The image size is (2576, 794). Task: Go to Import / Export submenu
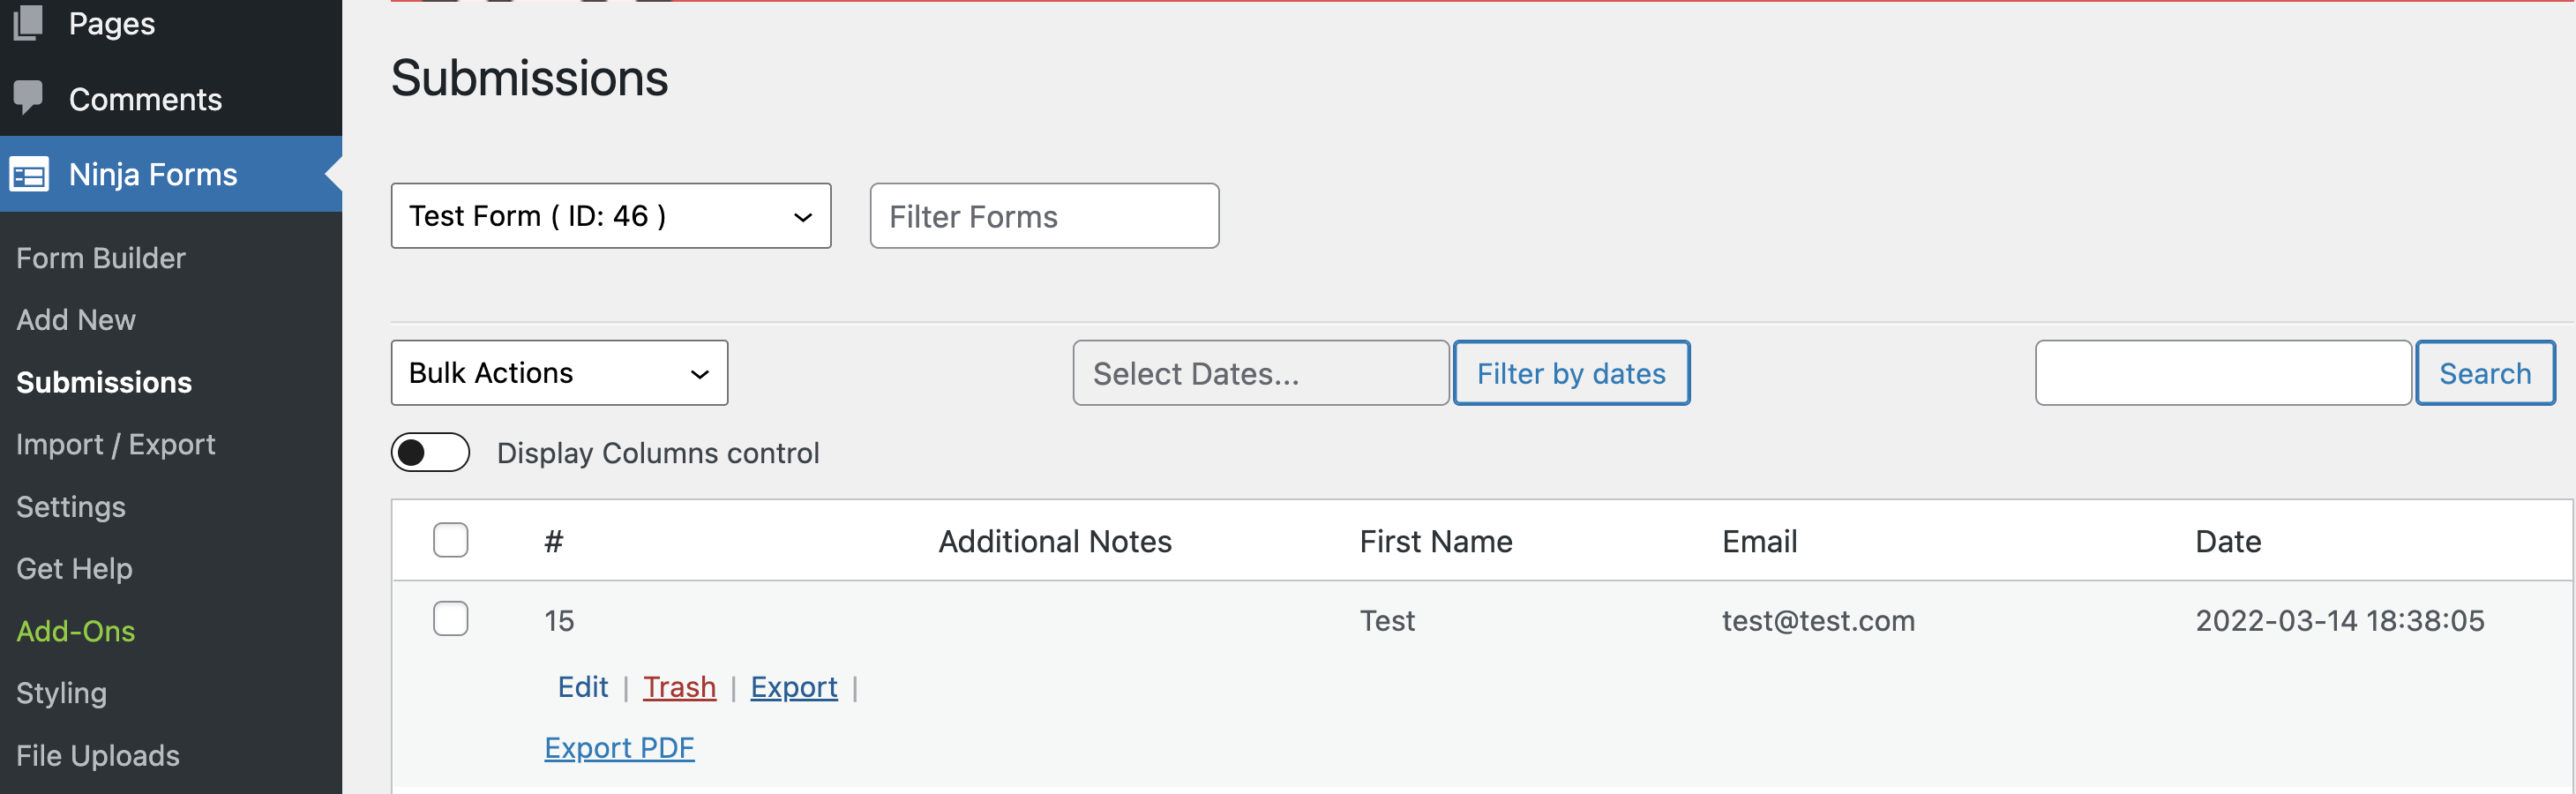116,444
